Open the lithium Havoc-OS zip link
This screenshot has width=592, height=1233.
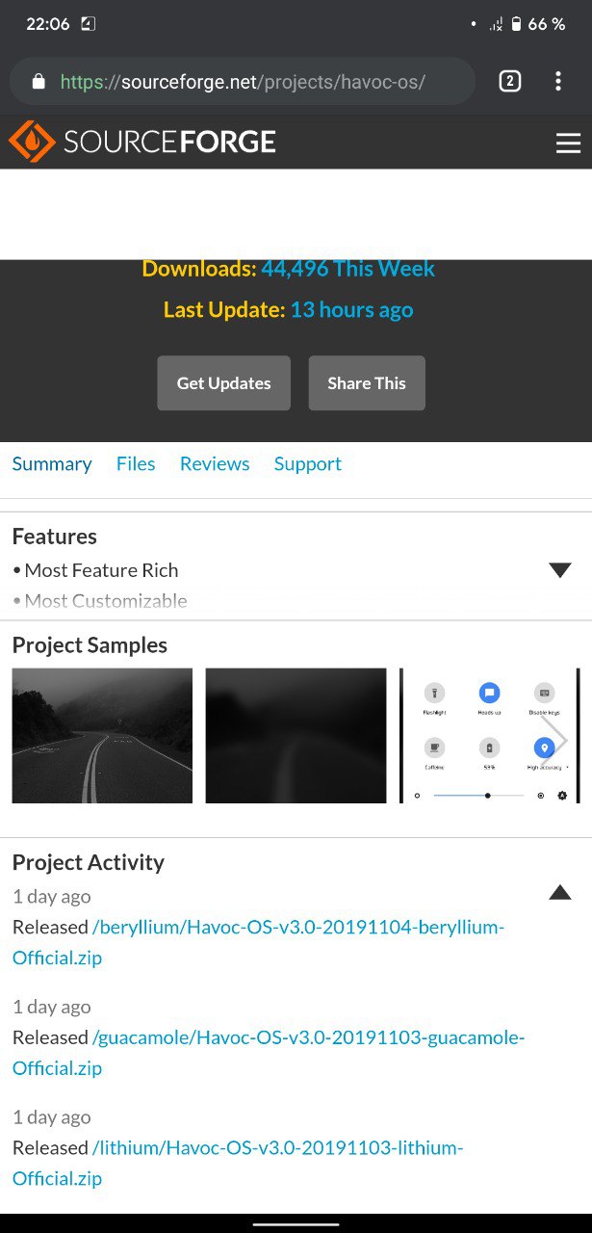tap(238, 1163)
